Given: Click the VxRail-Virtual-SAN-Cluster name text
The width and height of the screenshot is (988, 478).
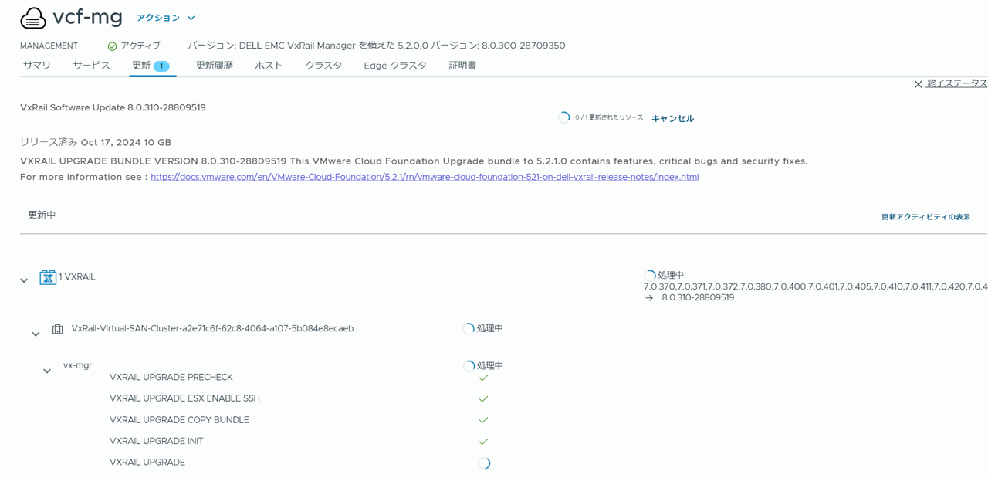Looking at the screenshot, I should pyautogui.click(x=212, y=328).
